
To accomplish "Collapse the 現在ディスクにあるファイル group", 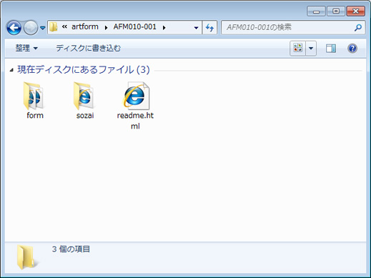I will pyautogui.click(x=11, y=70).
